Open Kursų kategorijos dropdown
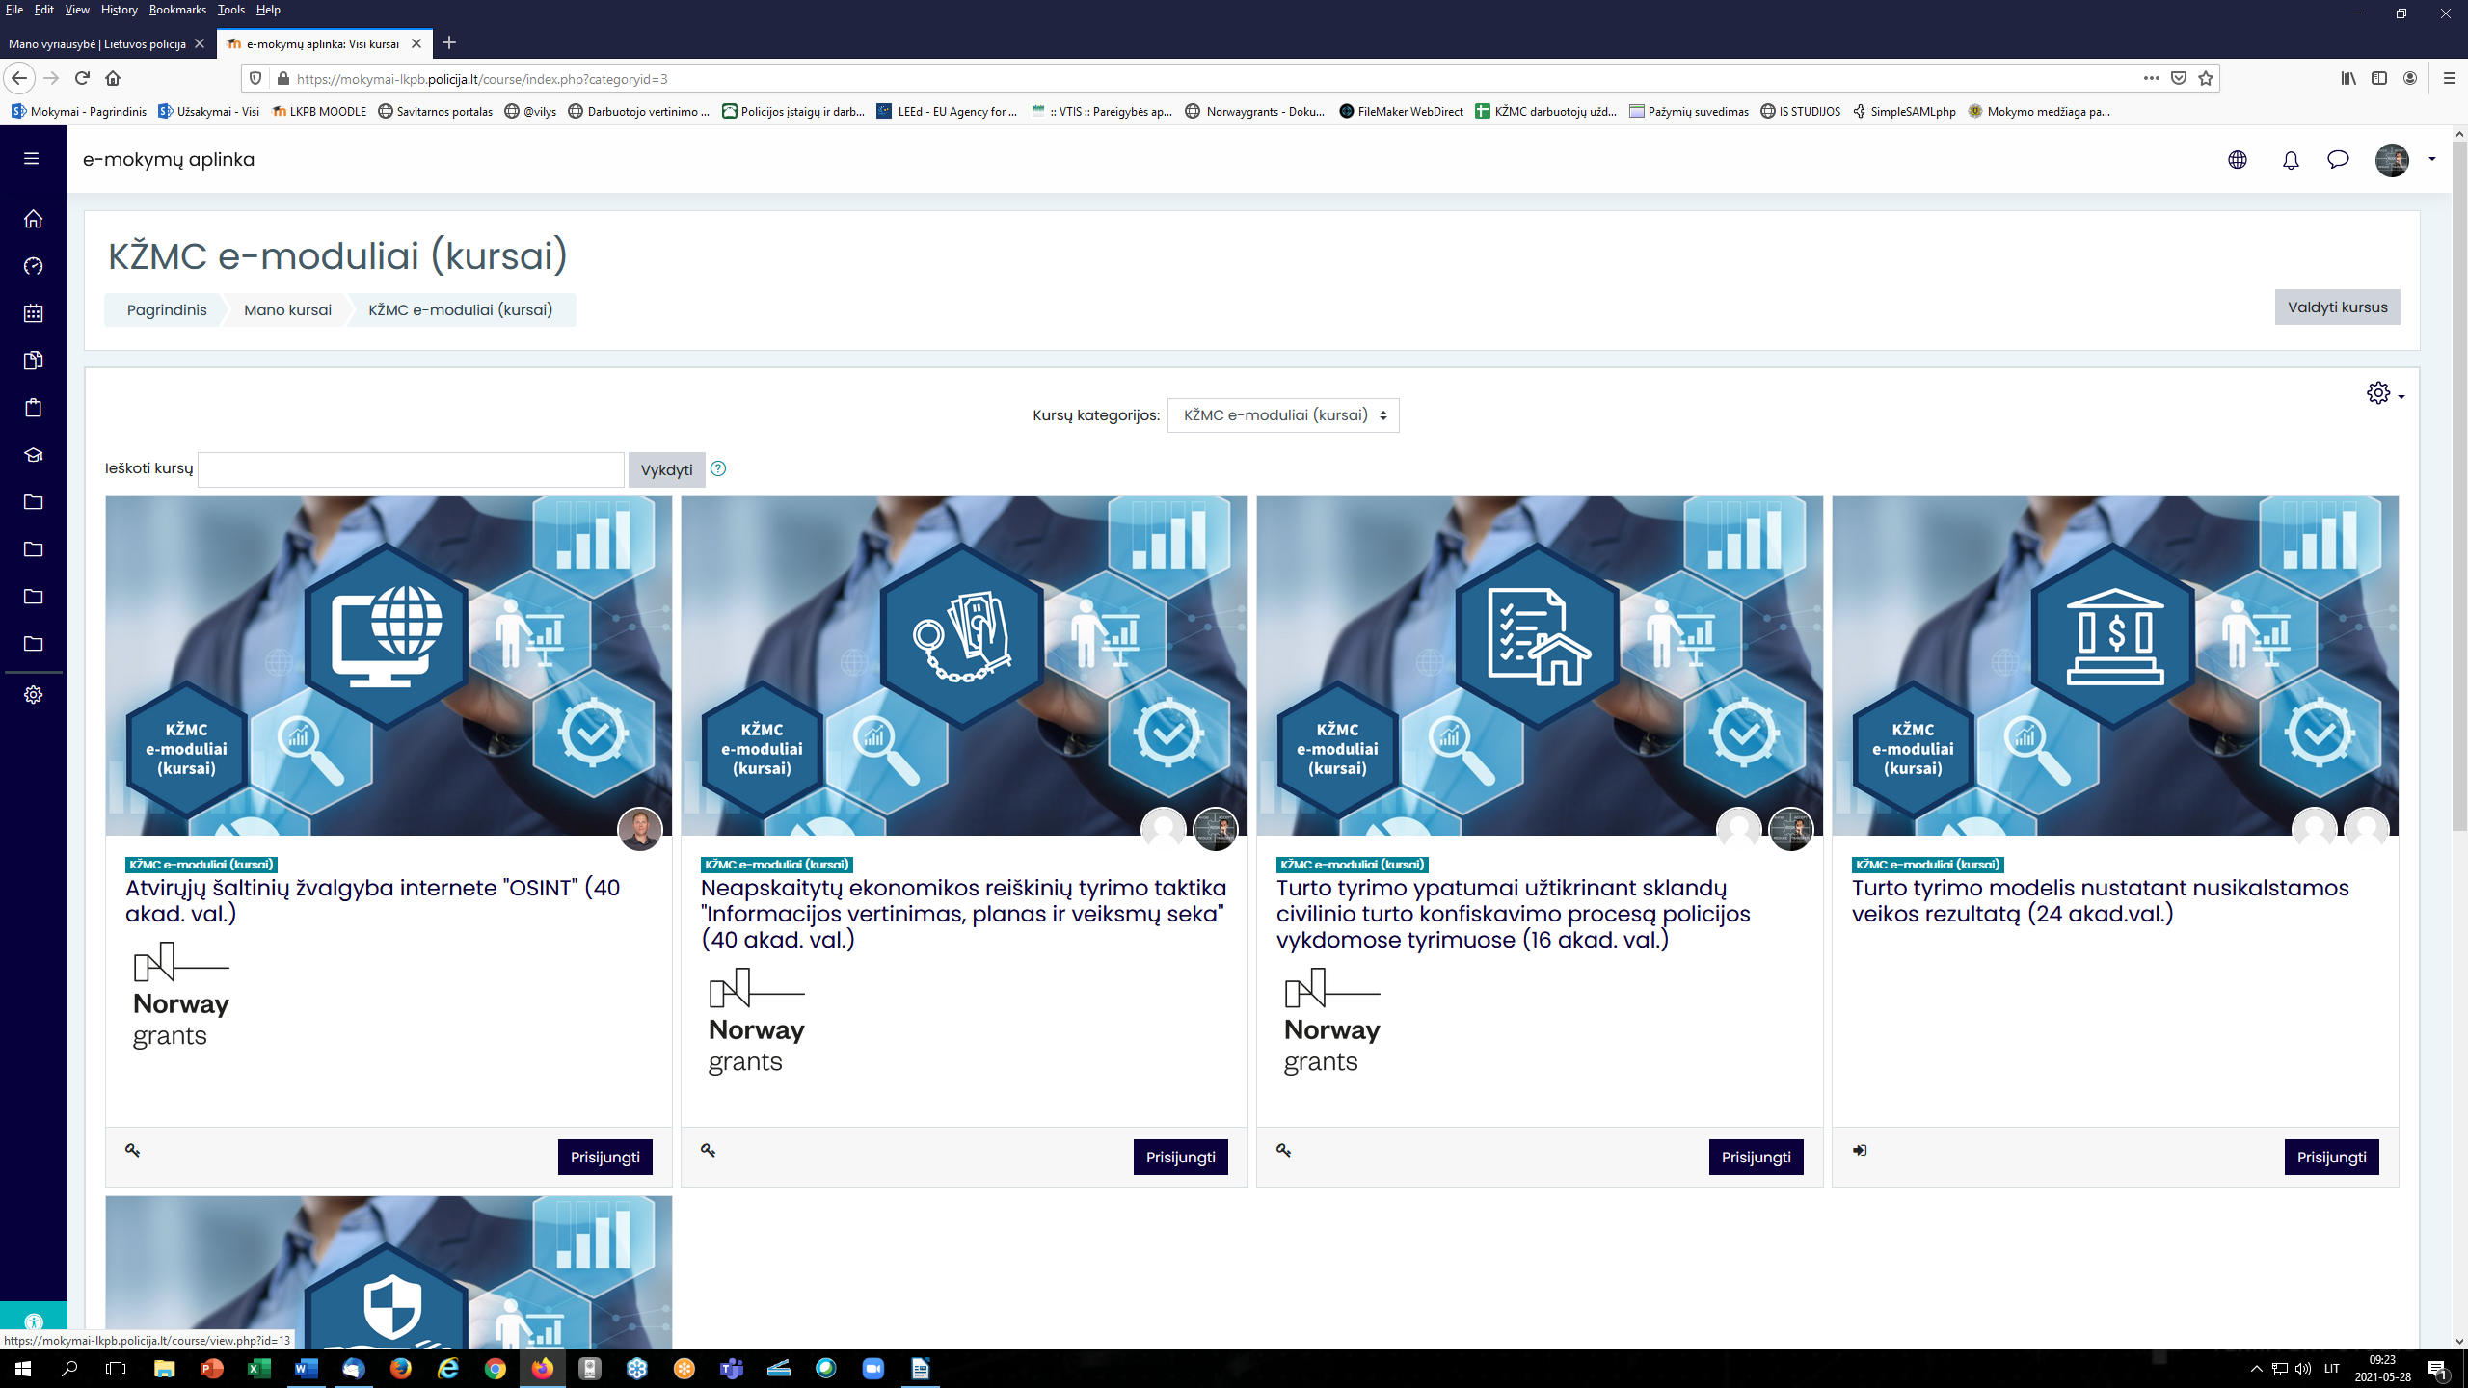 coord(1283,415)
